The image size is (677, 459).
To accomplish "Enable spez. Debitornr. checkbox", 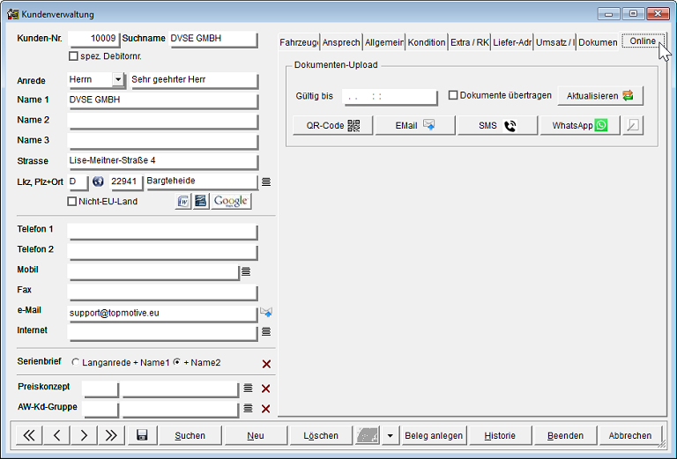I will tap(73, 56).
